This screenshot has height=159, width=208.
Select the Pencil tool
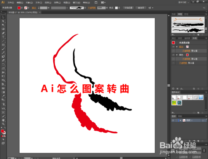click(x=3, y=53)
